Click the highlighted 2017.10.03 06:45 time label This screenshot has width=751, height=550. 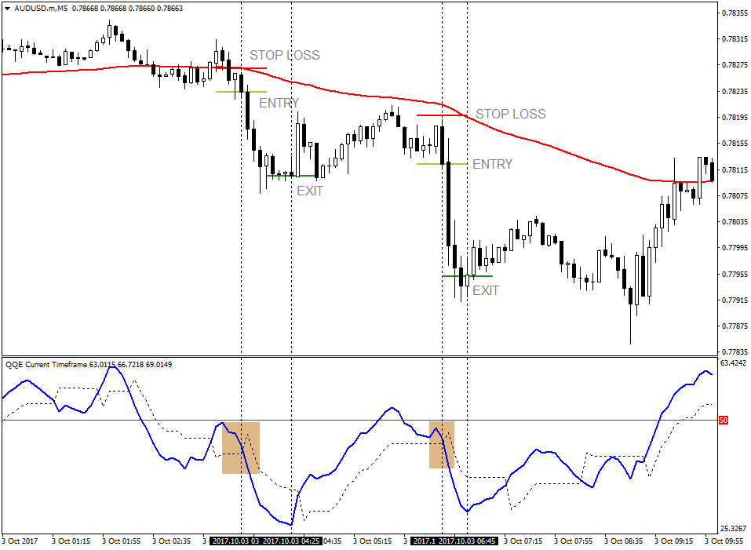[466, 540]
